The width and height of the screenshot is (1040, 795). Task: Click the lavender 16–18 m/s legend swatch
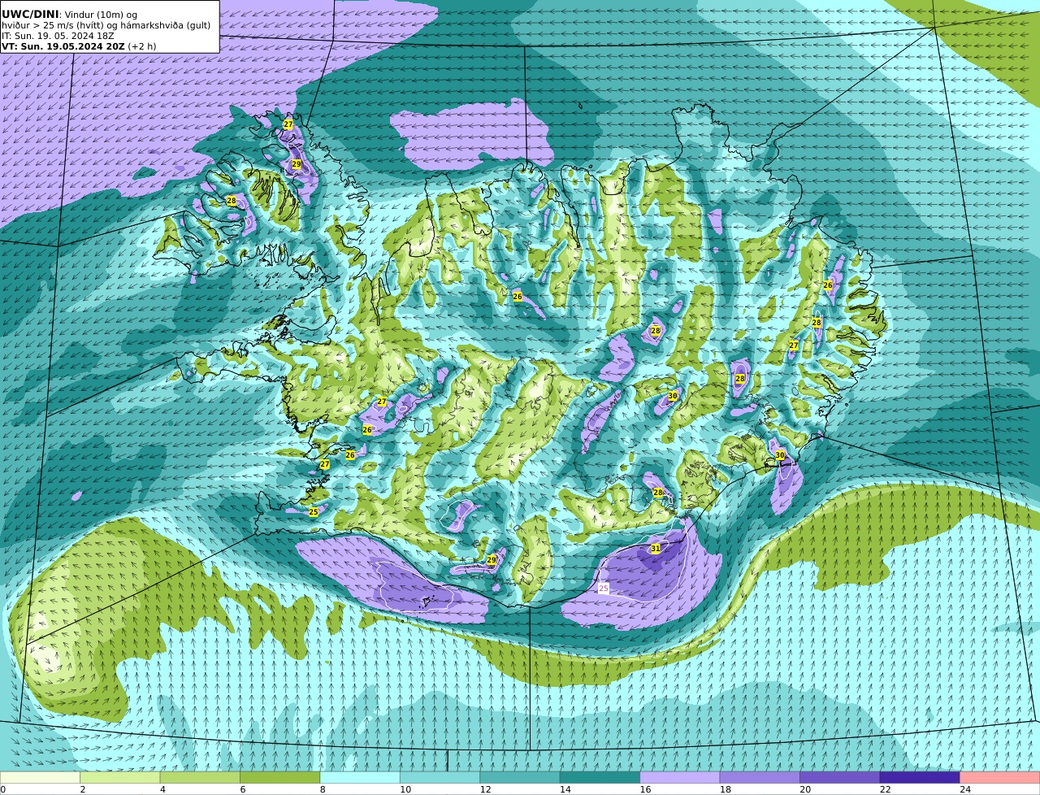click(x=680, y=778)
